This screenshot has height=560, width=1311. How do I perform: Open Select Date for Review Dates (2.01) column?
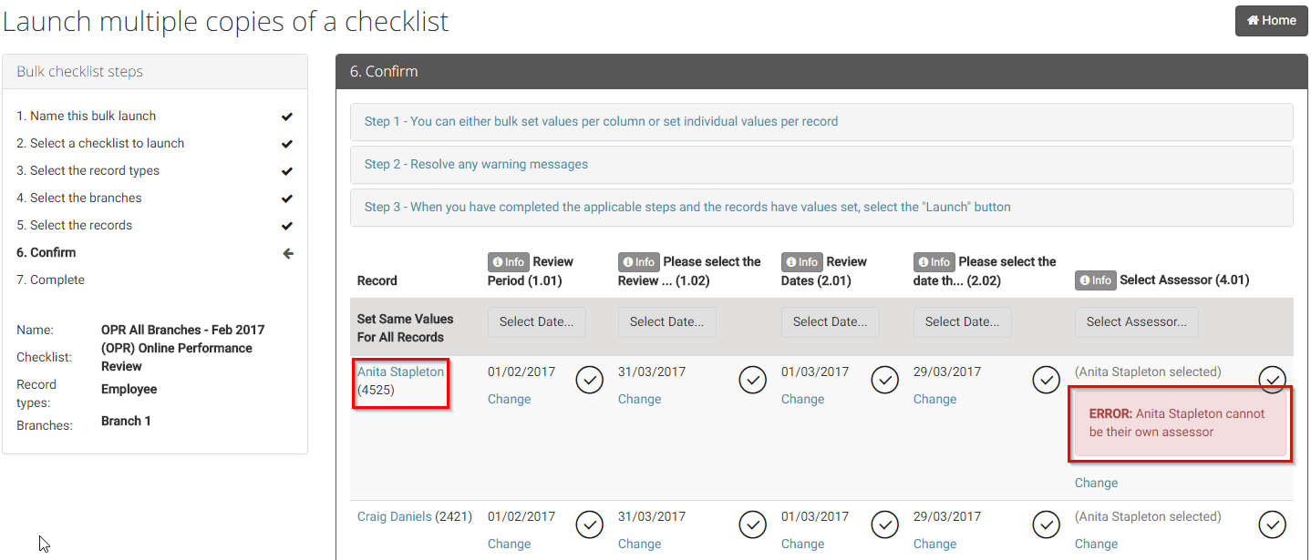831,321
